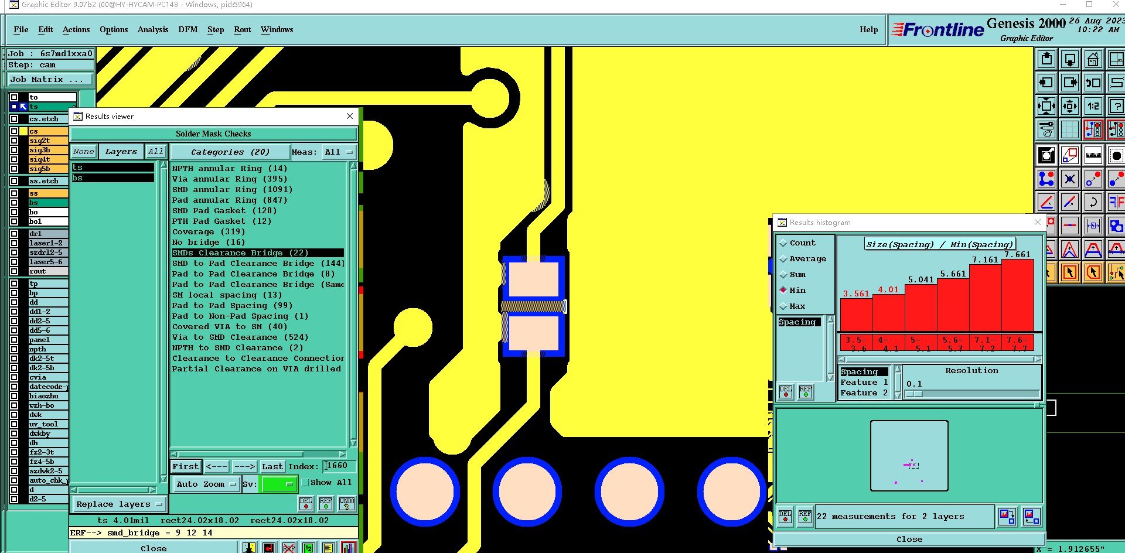Viewport: 1125px width, 553px height.
Task: Click scroll down arrow beside Feature 2
Action: (x=898, y=396)
